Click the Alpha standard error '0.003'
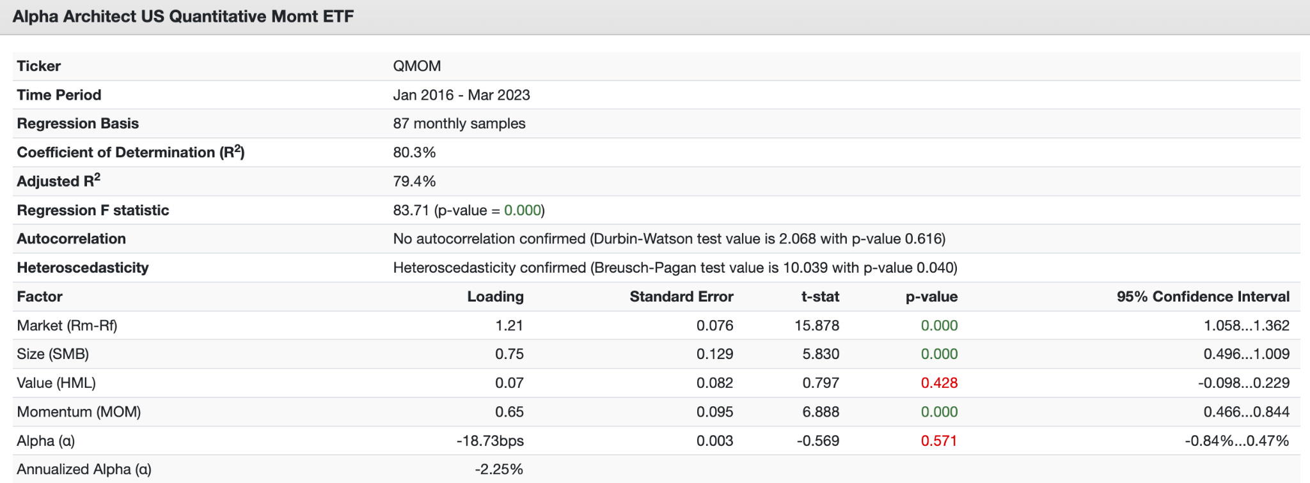The image size is (1310, 483). (714, 441)
